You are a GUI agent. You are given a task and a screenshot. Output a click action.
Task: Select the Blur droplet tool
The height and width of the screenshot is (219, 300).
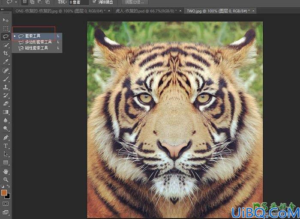6,120
